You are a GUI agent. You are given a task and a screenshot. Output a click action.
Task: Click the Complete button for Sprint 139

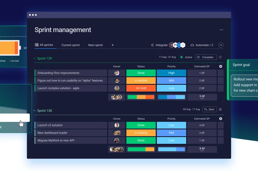[205, 57]
